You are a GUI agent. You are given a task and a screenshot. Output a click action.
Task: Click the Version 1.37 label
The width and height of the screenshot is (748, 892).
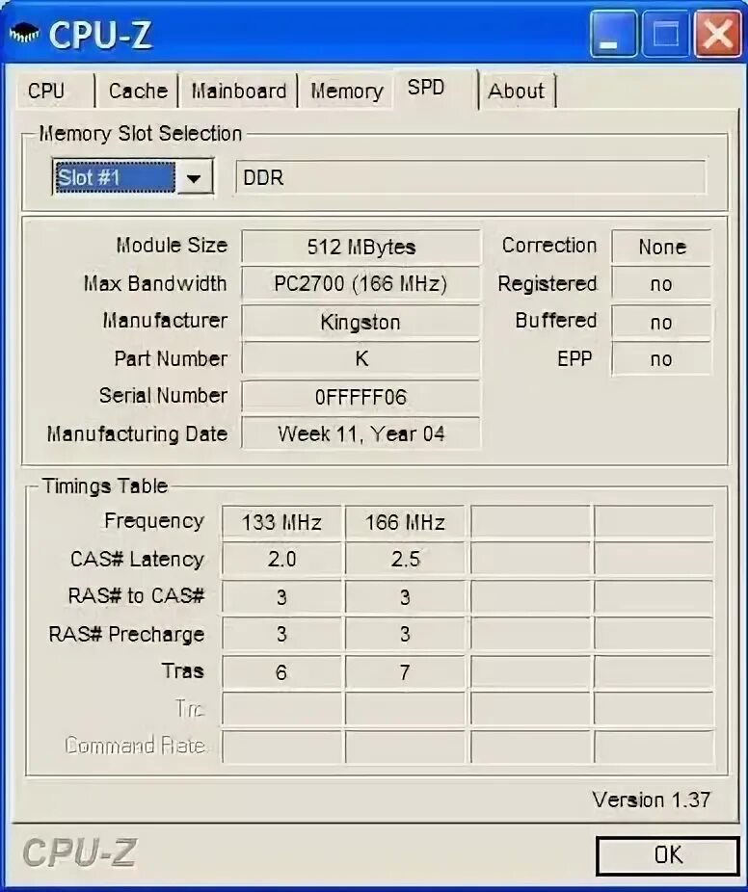point(651,800)
